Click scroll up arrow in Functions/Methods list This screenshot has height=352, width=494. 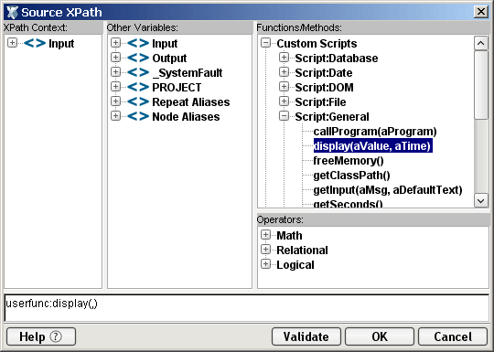click(481, 43)
